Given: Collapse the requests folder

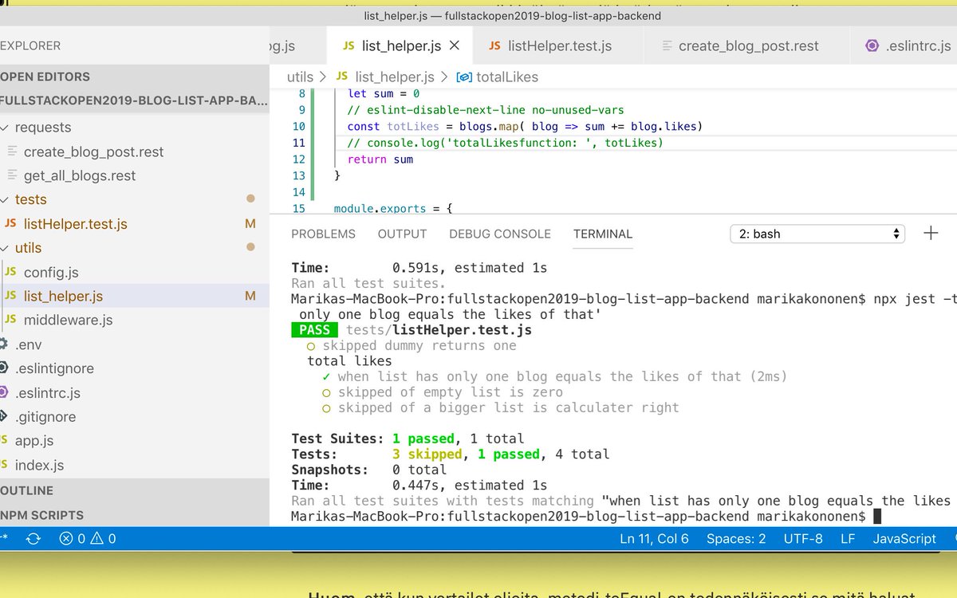Looking at the screenshot, I should 42,128.
